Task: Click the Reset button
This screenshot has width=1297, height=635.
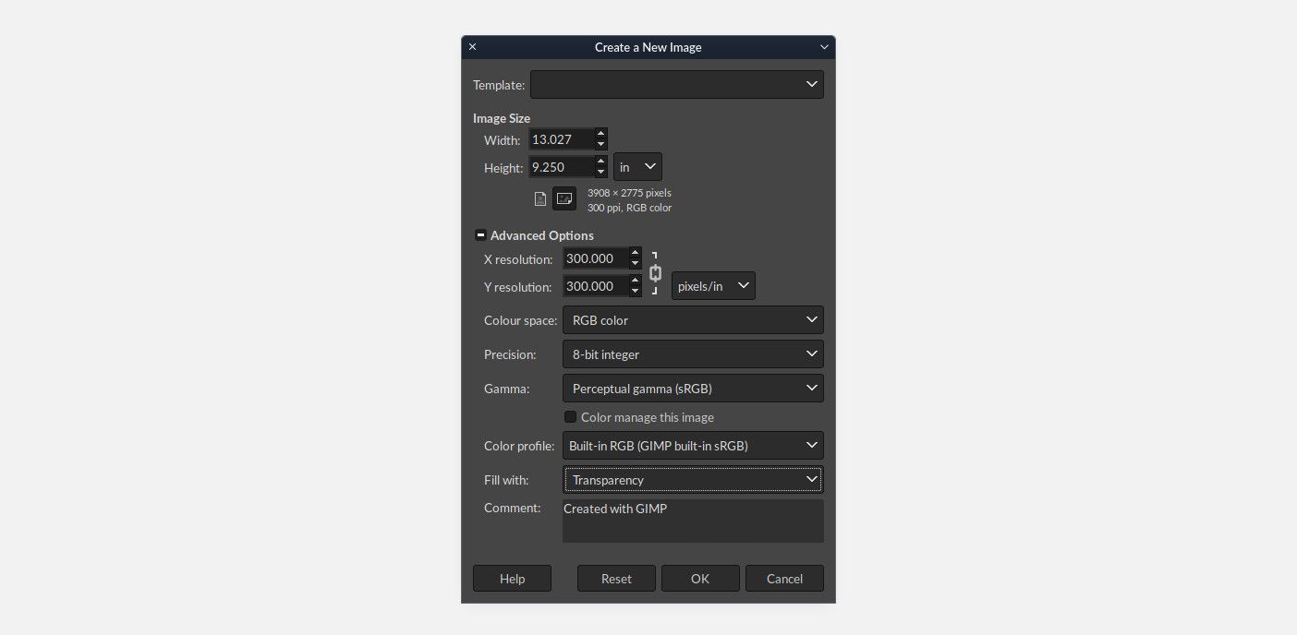Action: 616,579
